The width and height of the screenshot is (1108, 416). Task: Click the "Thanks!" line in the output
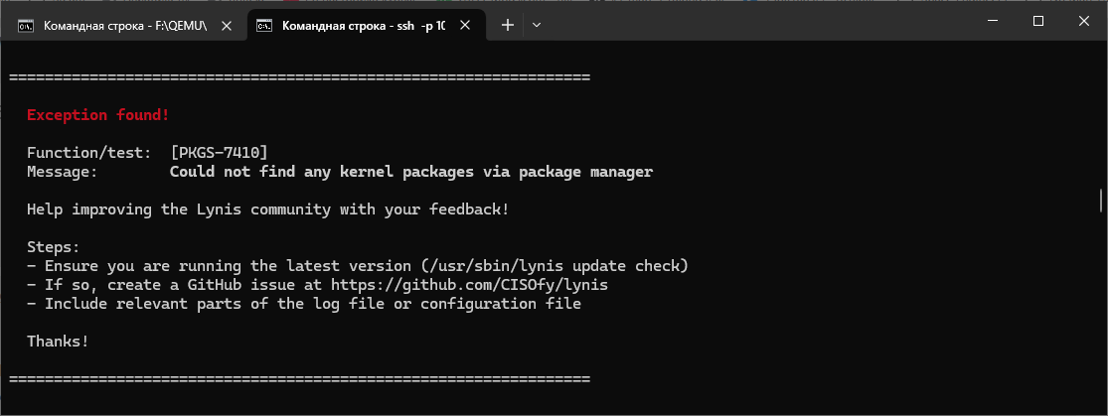coord(58,342)
